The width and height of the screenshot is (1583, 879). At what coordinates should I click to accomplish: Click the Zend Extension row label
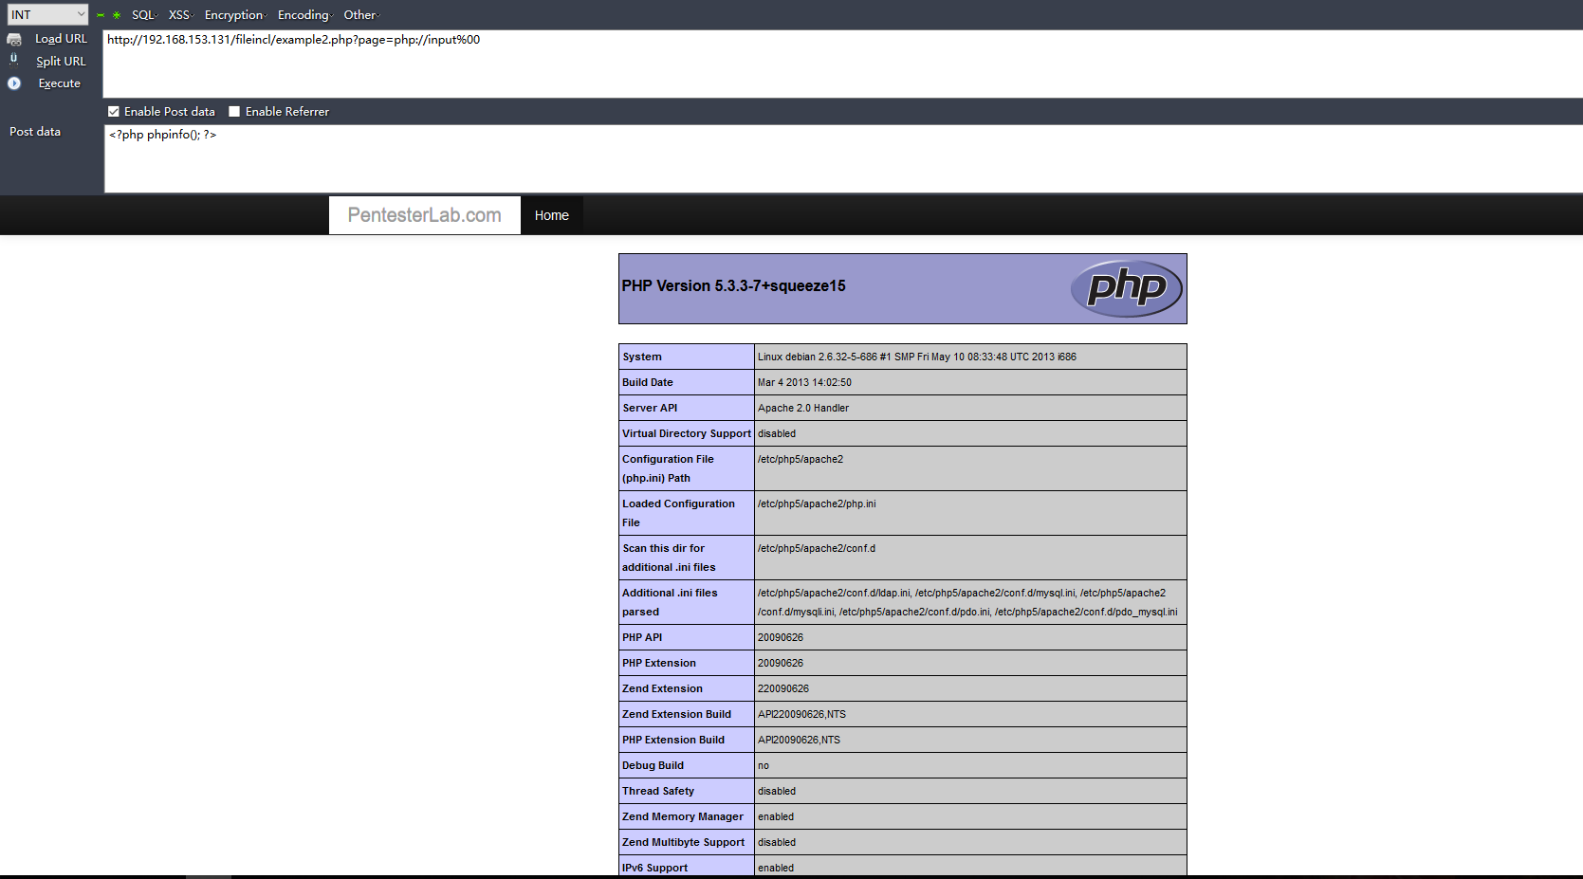[x=662, y=688]
